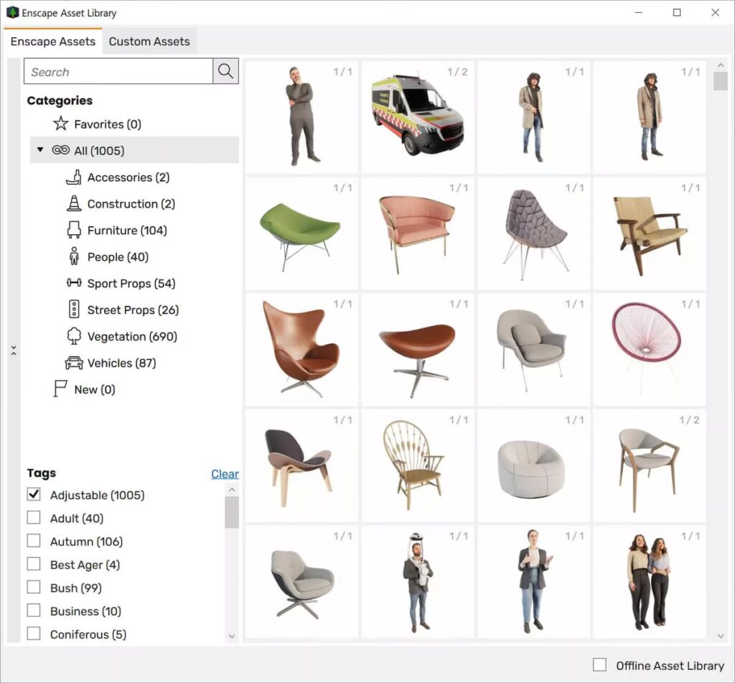Choose the Sport Props dumbbell icon
This screenshot has width=735, height=683.
click(74, 284)
